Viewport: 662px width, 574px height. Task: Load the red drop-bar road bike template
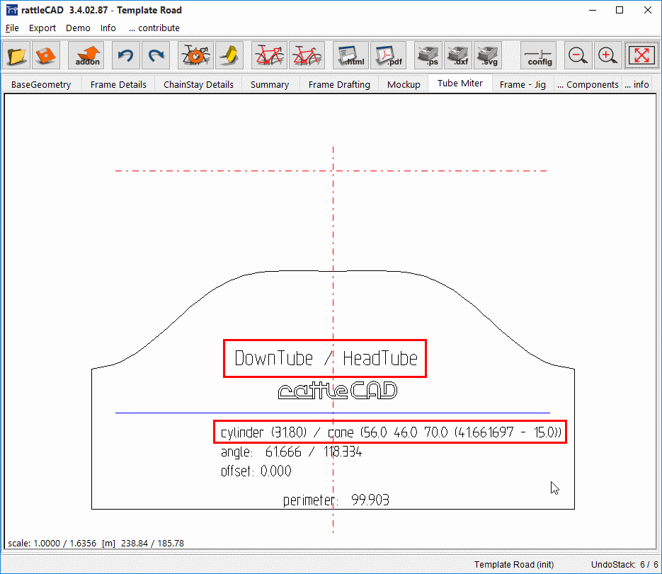269,55
